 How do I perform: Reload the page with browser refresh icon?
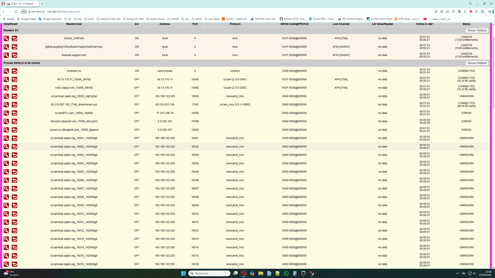(x=16, y=12)
